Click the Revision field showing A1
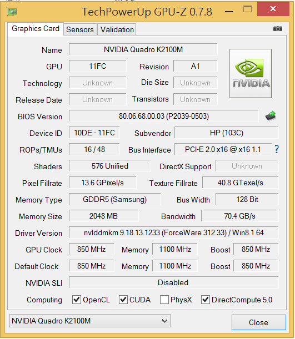The height and width of the screenshot is (339, 295). 195,66
